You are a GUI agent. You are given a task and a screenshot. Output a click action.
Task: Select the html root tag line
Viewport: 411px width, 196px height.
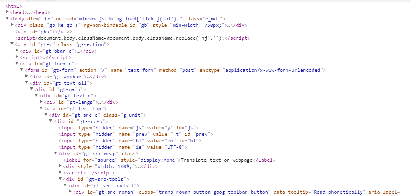coord(14,6)
